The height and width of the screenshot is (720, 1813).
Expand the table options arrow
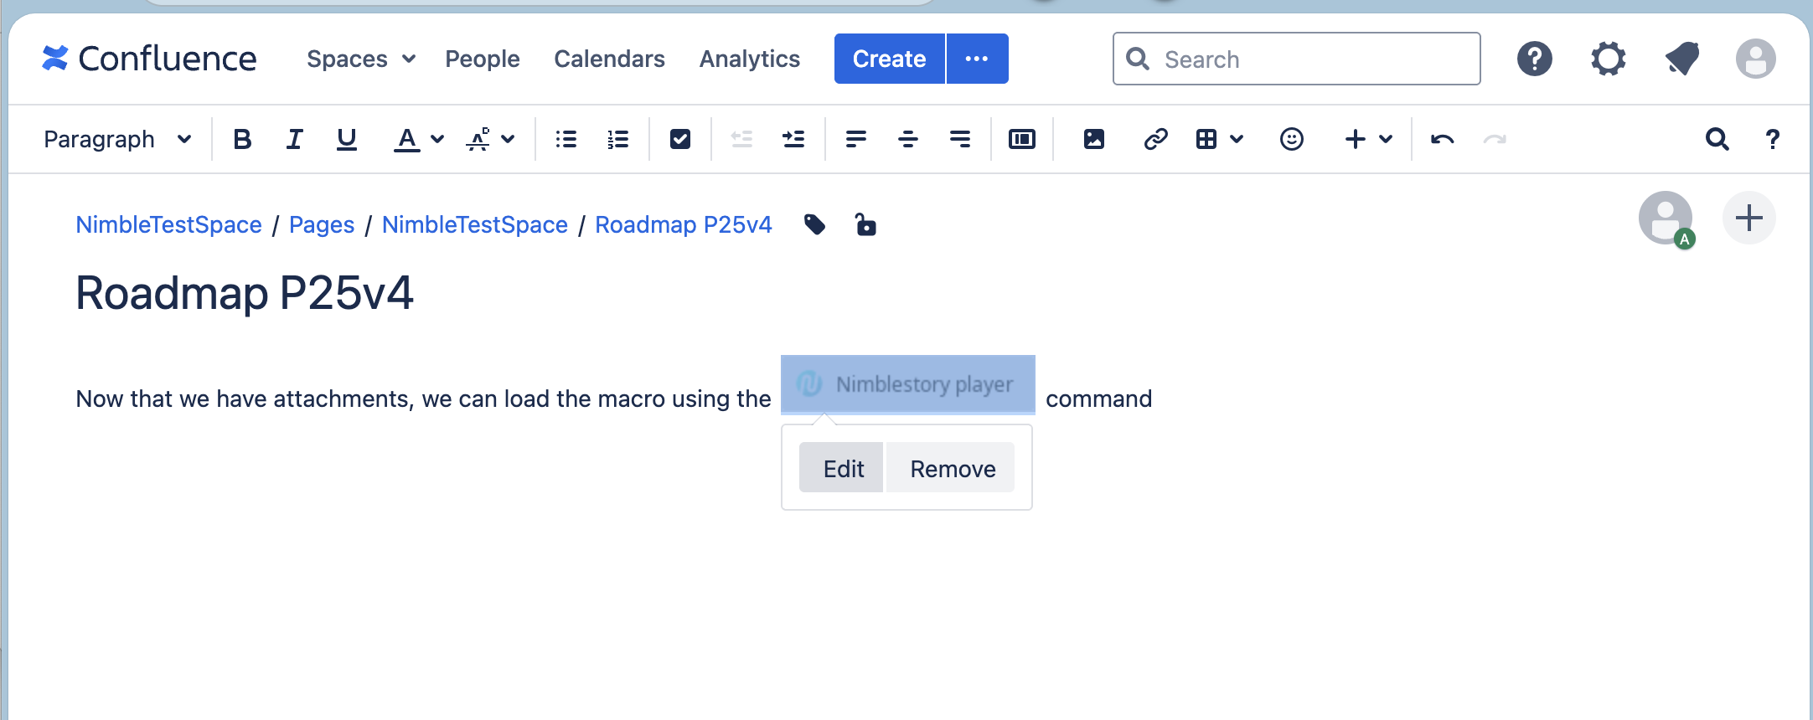(1237, 139)
